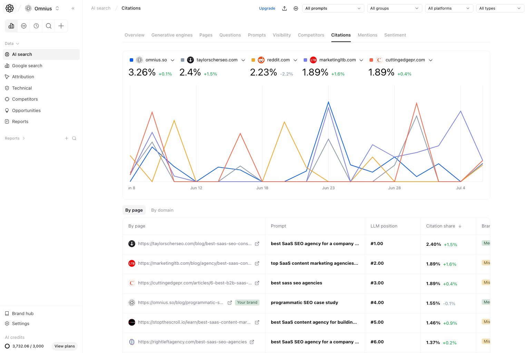Screen dimensions: 530x353
Task: Click the reddit.com logo icon
Action: [261, 60]
